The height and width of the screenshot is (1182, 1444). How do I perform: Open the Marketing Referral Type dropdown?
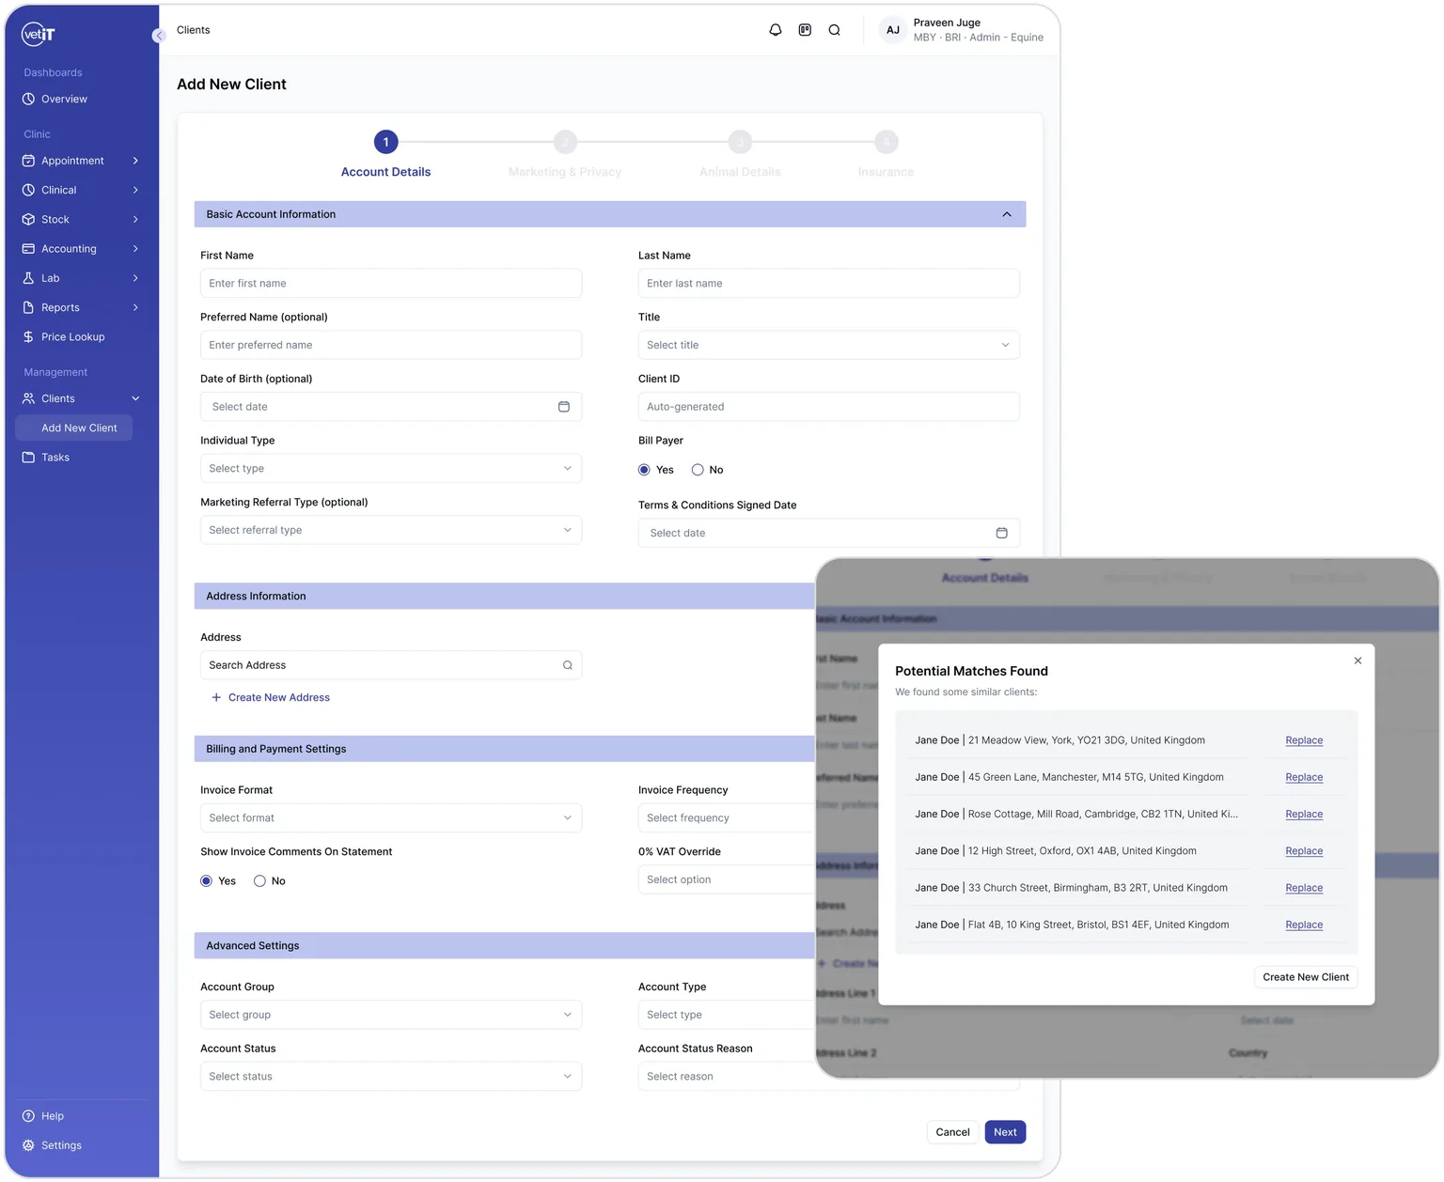pyautogui.click(x=391, y=530)
